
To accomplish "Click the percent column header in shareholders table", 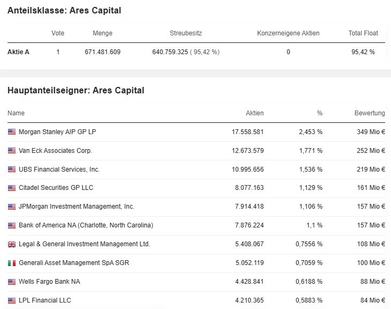I will (319, 113).
